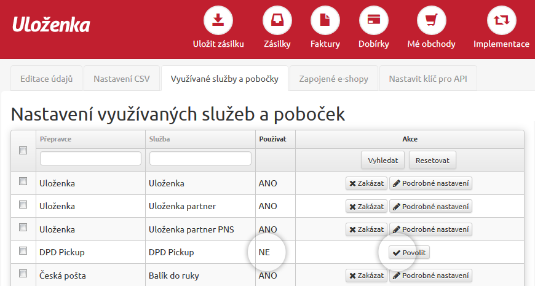Go to the Uloženka logo home

coord(51,25)
